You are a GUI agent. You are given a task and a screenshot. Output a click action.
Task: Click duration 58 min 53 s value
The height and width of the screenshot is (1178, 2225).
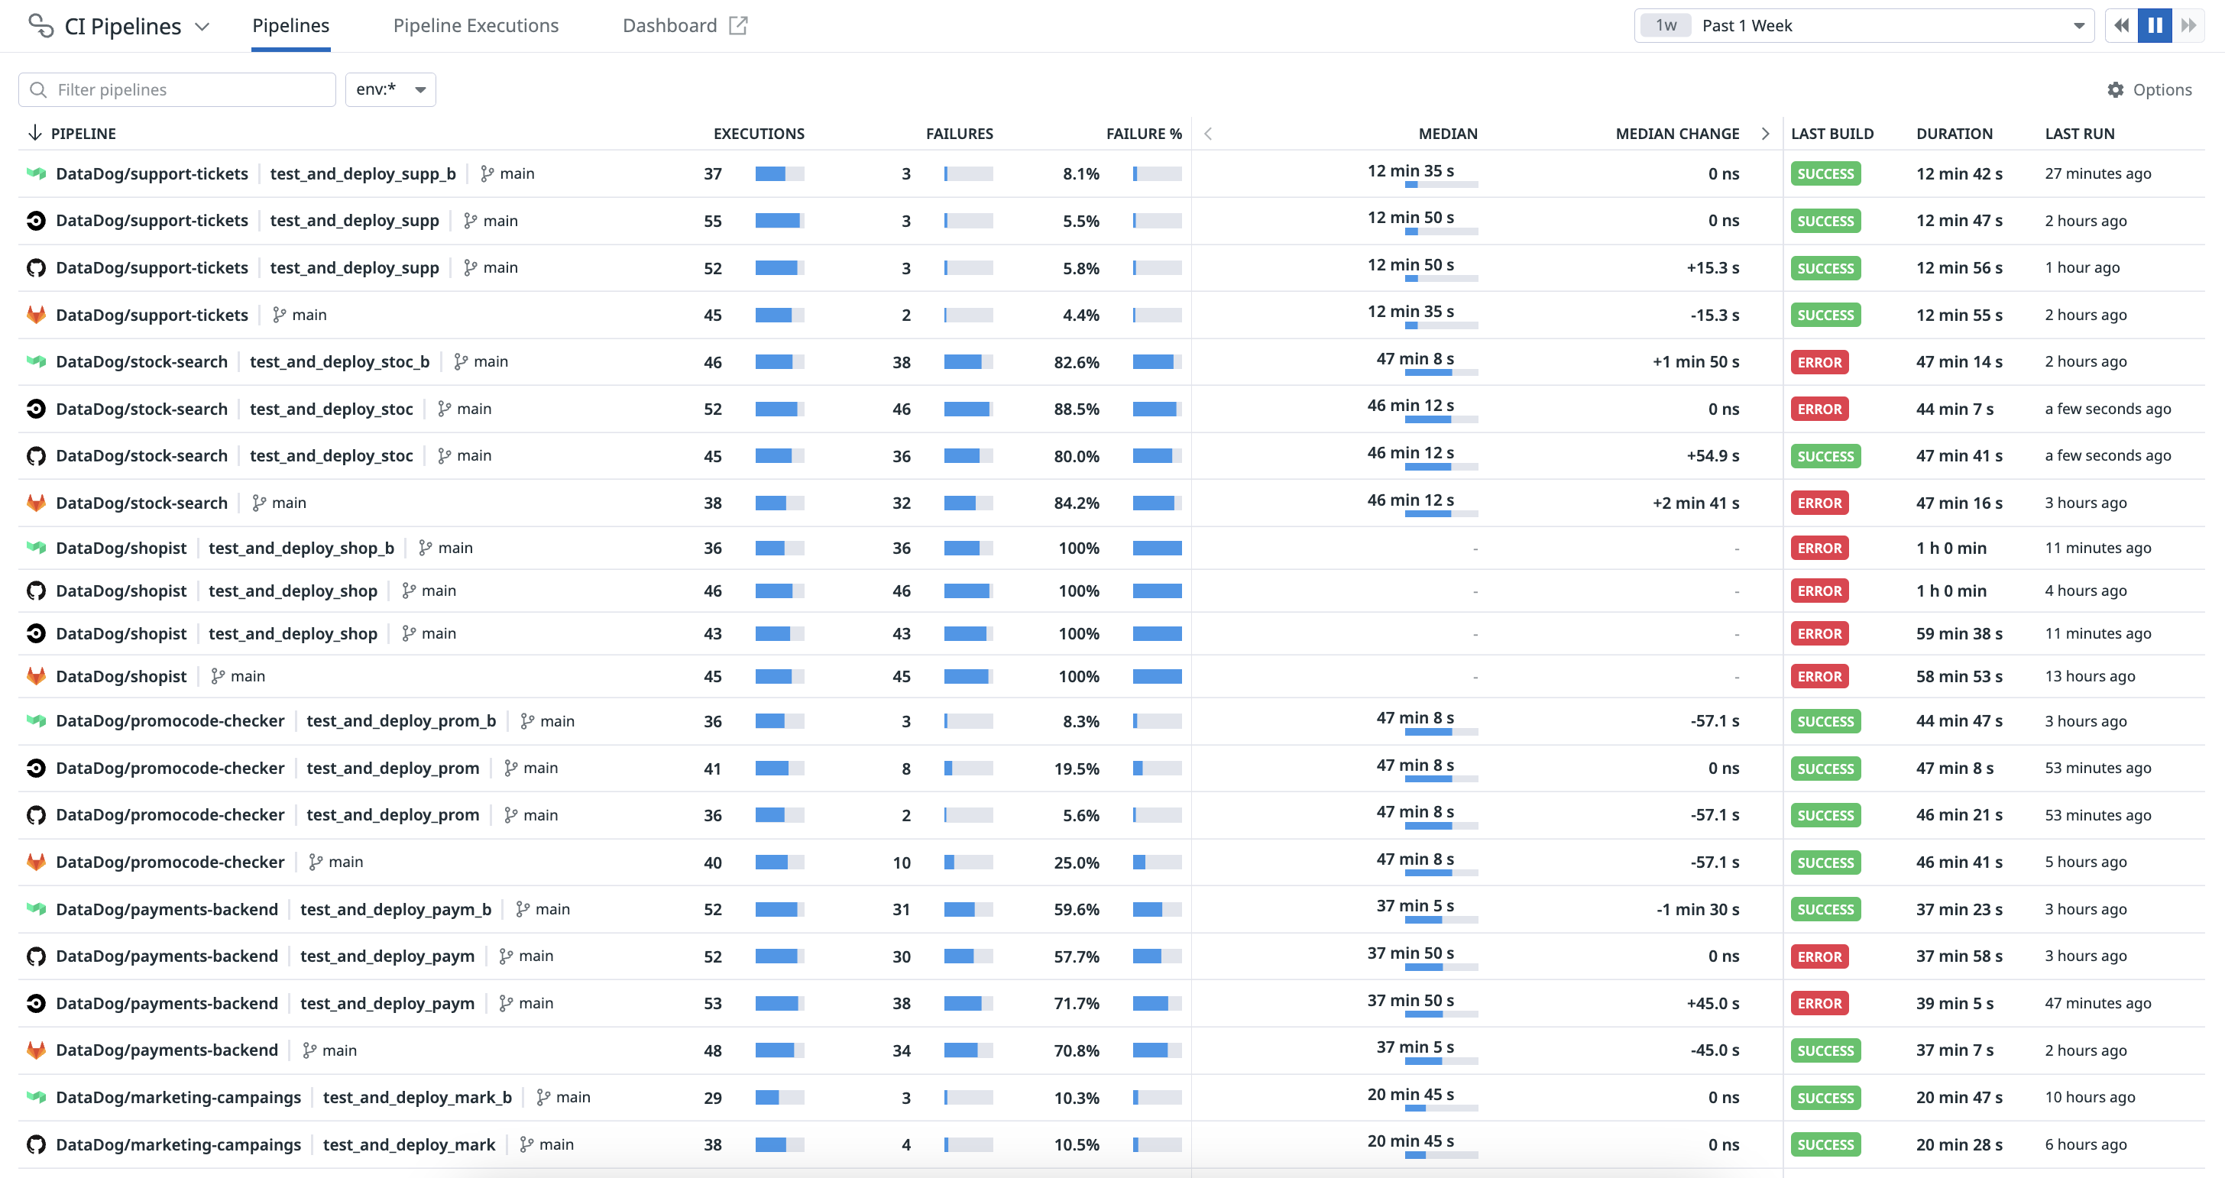[1959, 676]
